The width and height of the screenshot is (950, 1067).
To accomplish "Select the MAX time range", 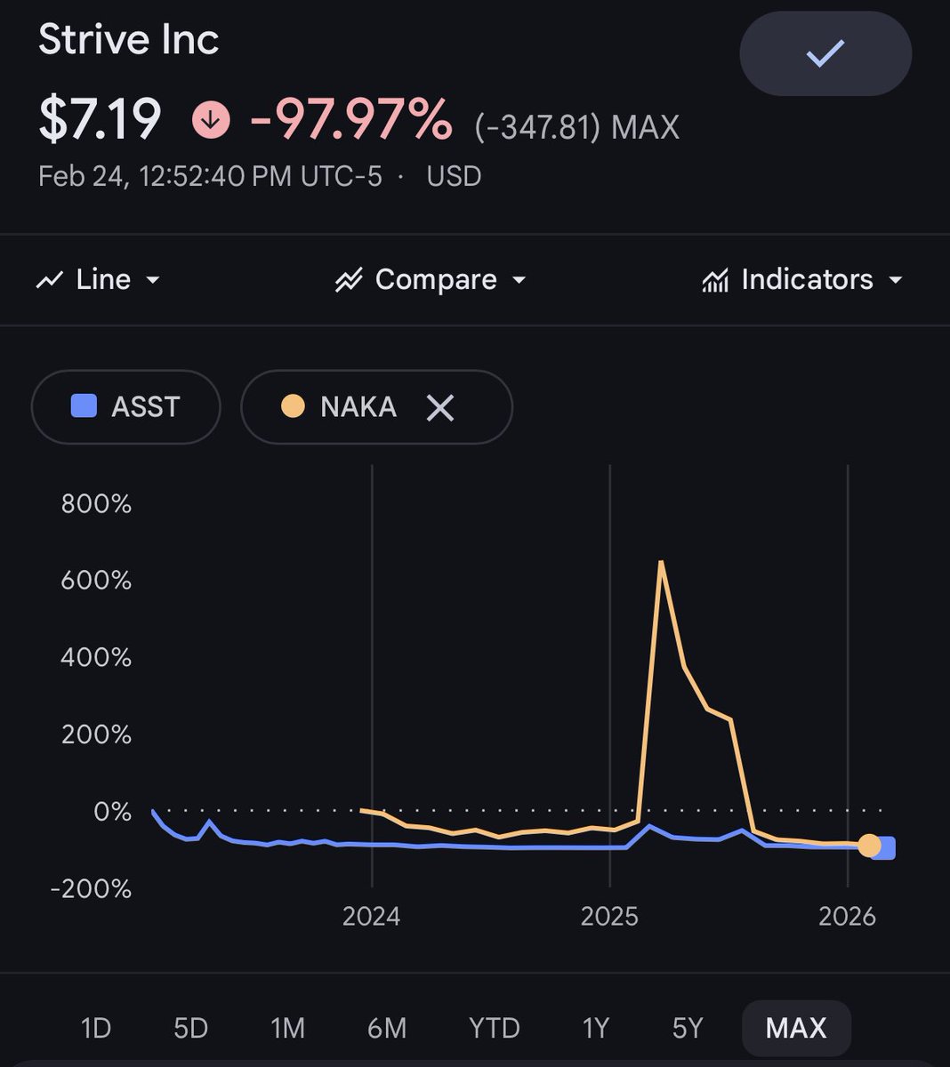I will click(796, 1028).
